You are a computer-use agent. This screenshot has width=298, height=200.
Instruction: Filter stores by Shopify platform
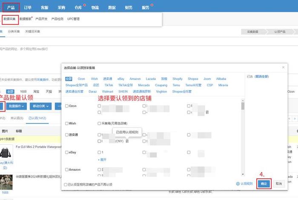(x=177, y=79)
